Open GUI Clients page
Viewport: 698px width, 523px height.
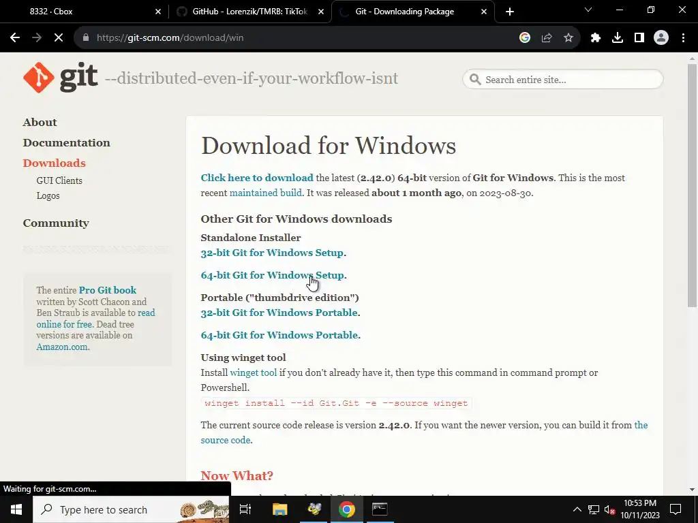[x=59, y=180]
